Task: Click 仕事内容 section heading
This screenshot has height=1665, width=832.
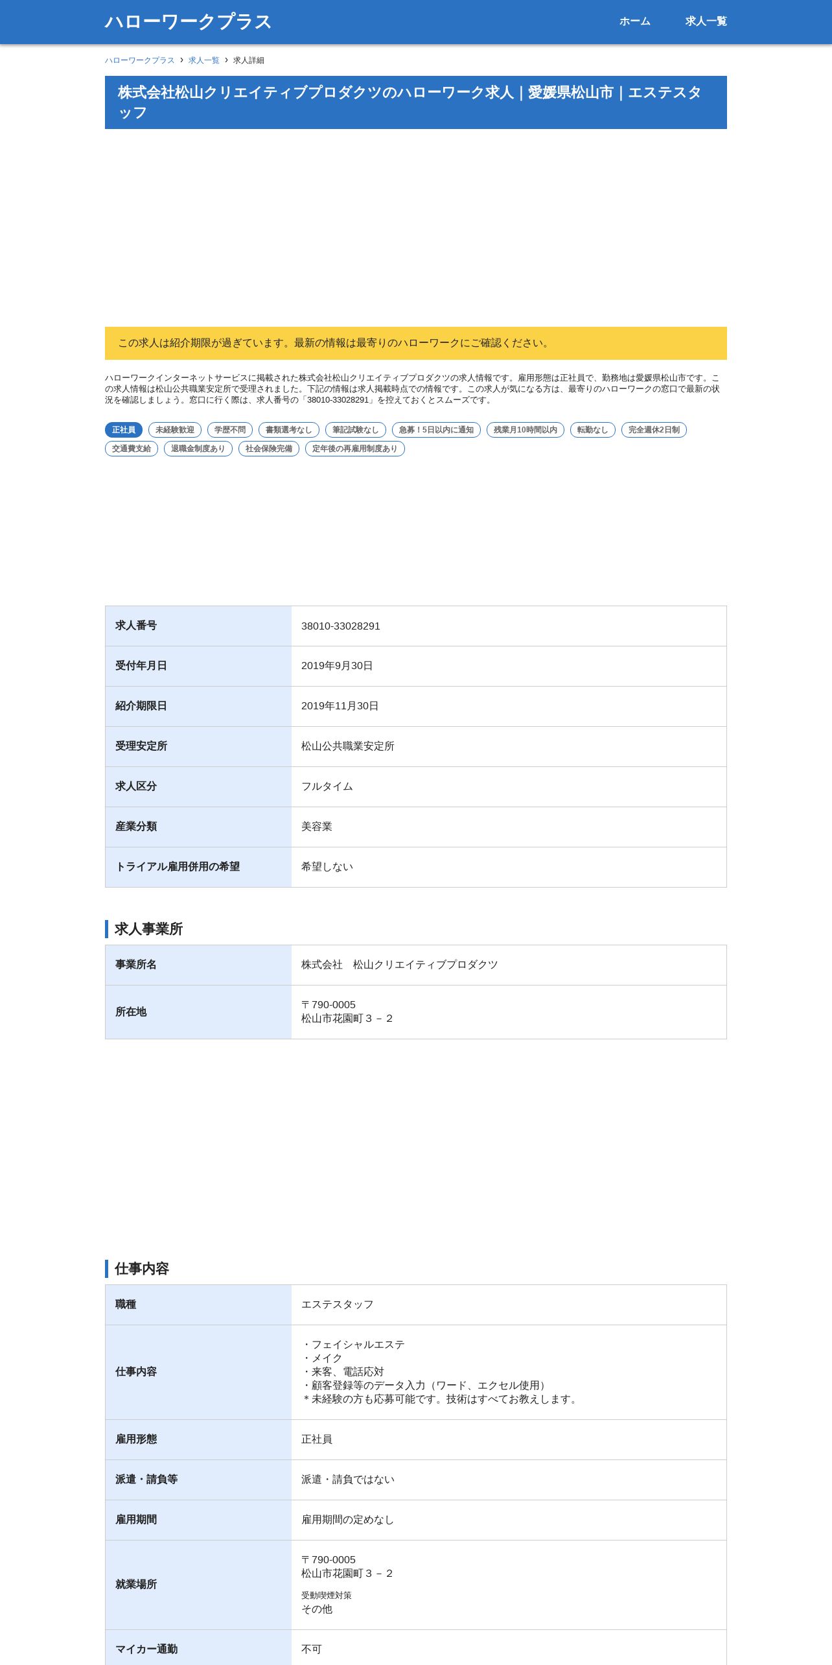Action: click(142, 1269)
